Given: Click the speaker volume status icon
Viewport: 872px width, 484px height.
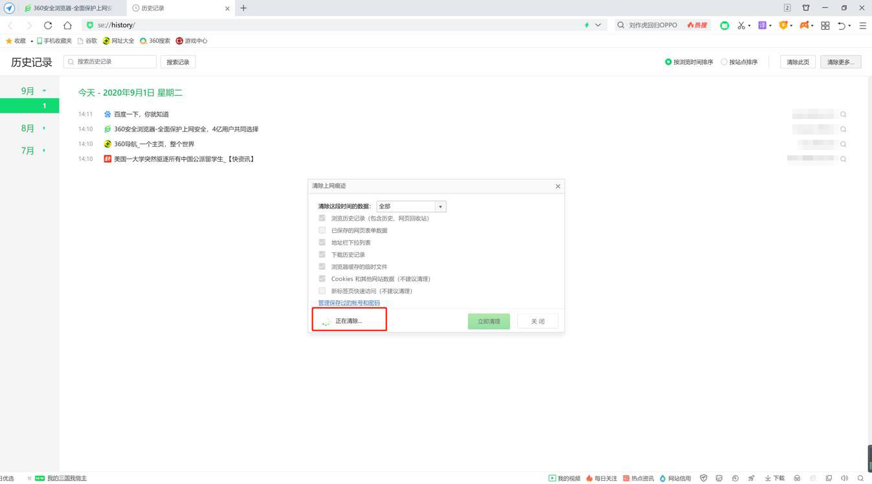Looking at the screenshot, I should tap(844, 478).
